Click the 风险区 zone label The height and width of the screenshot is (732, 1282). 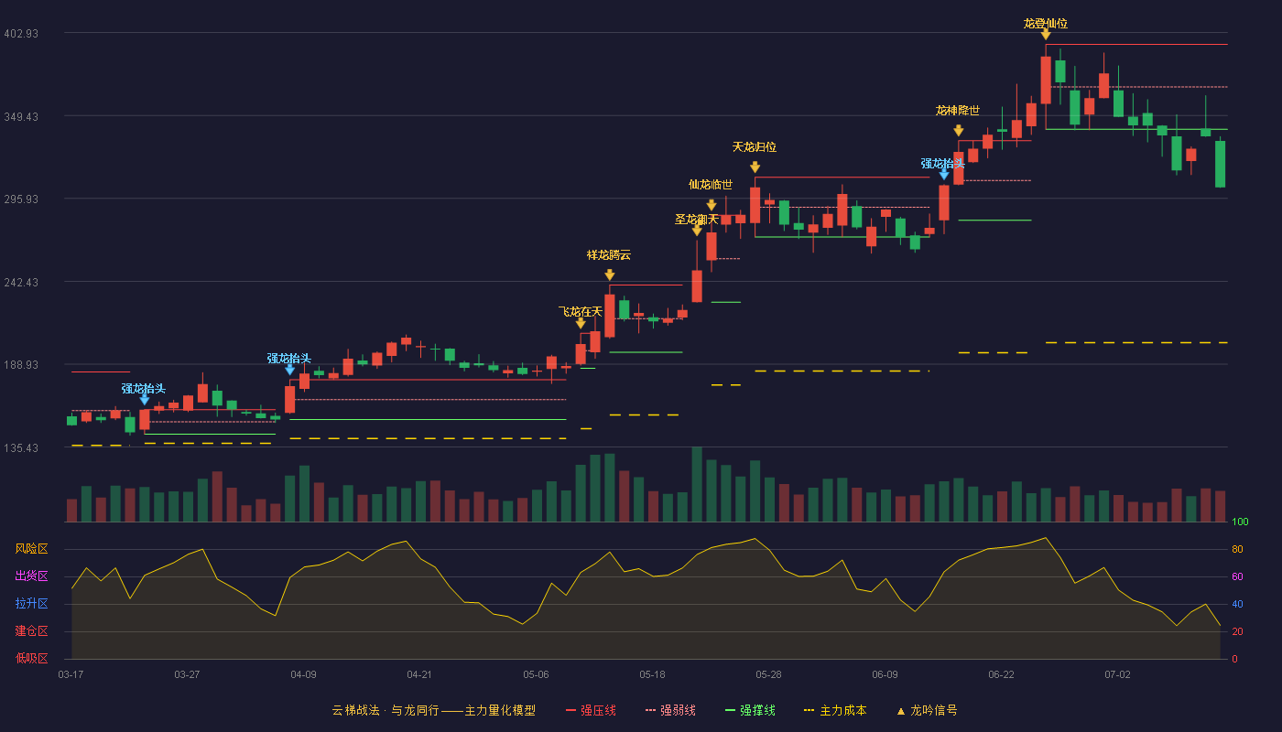(31, 549)
